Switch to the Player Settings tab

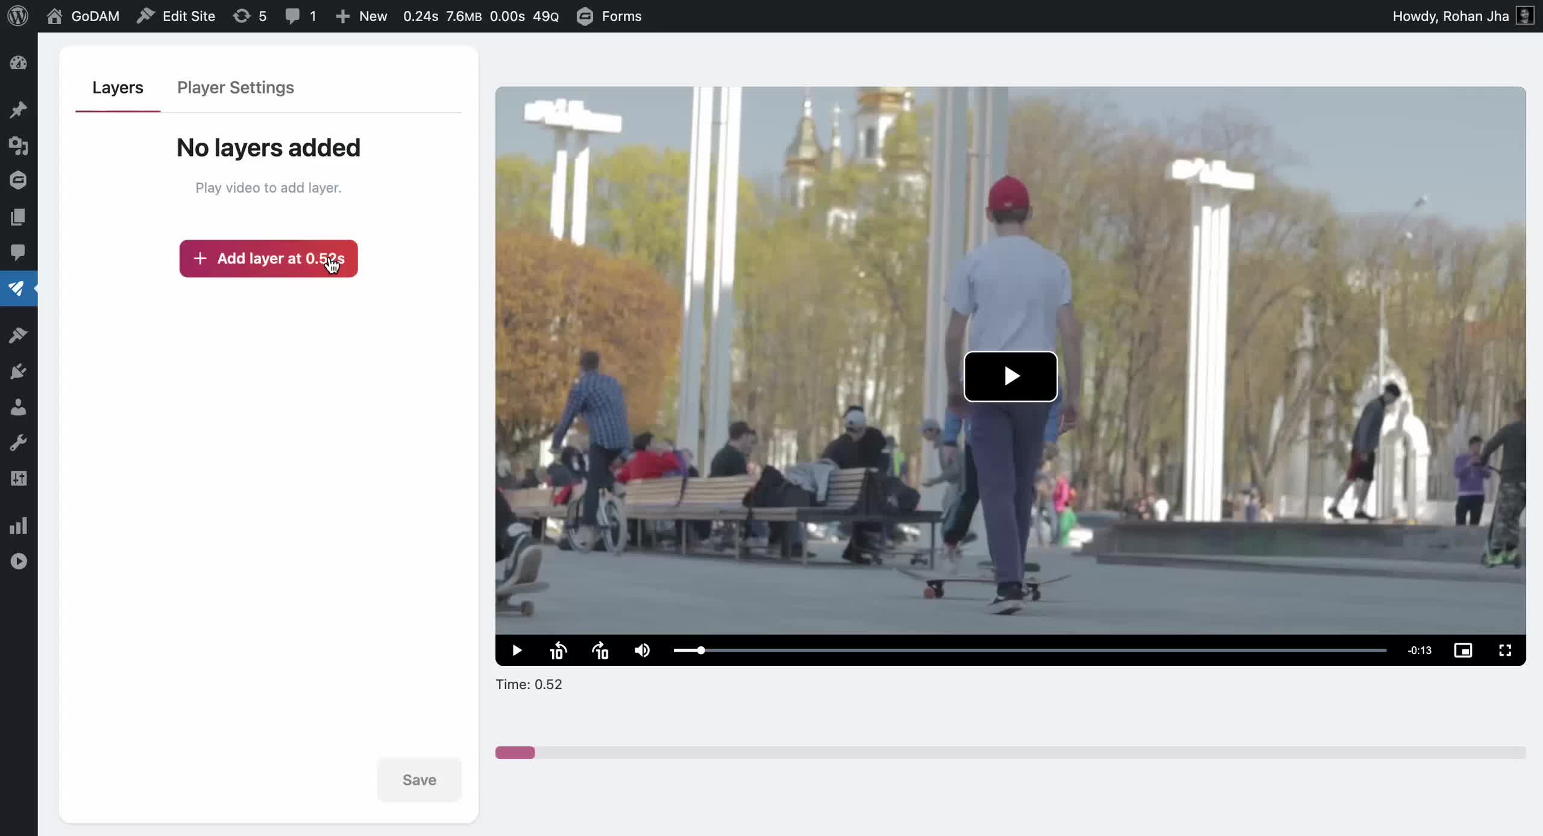point(235,88)
